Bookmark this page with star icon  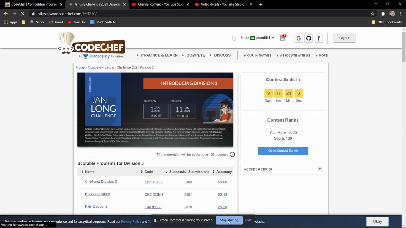point(373,14)
